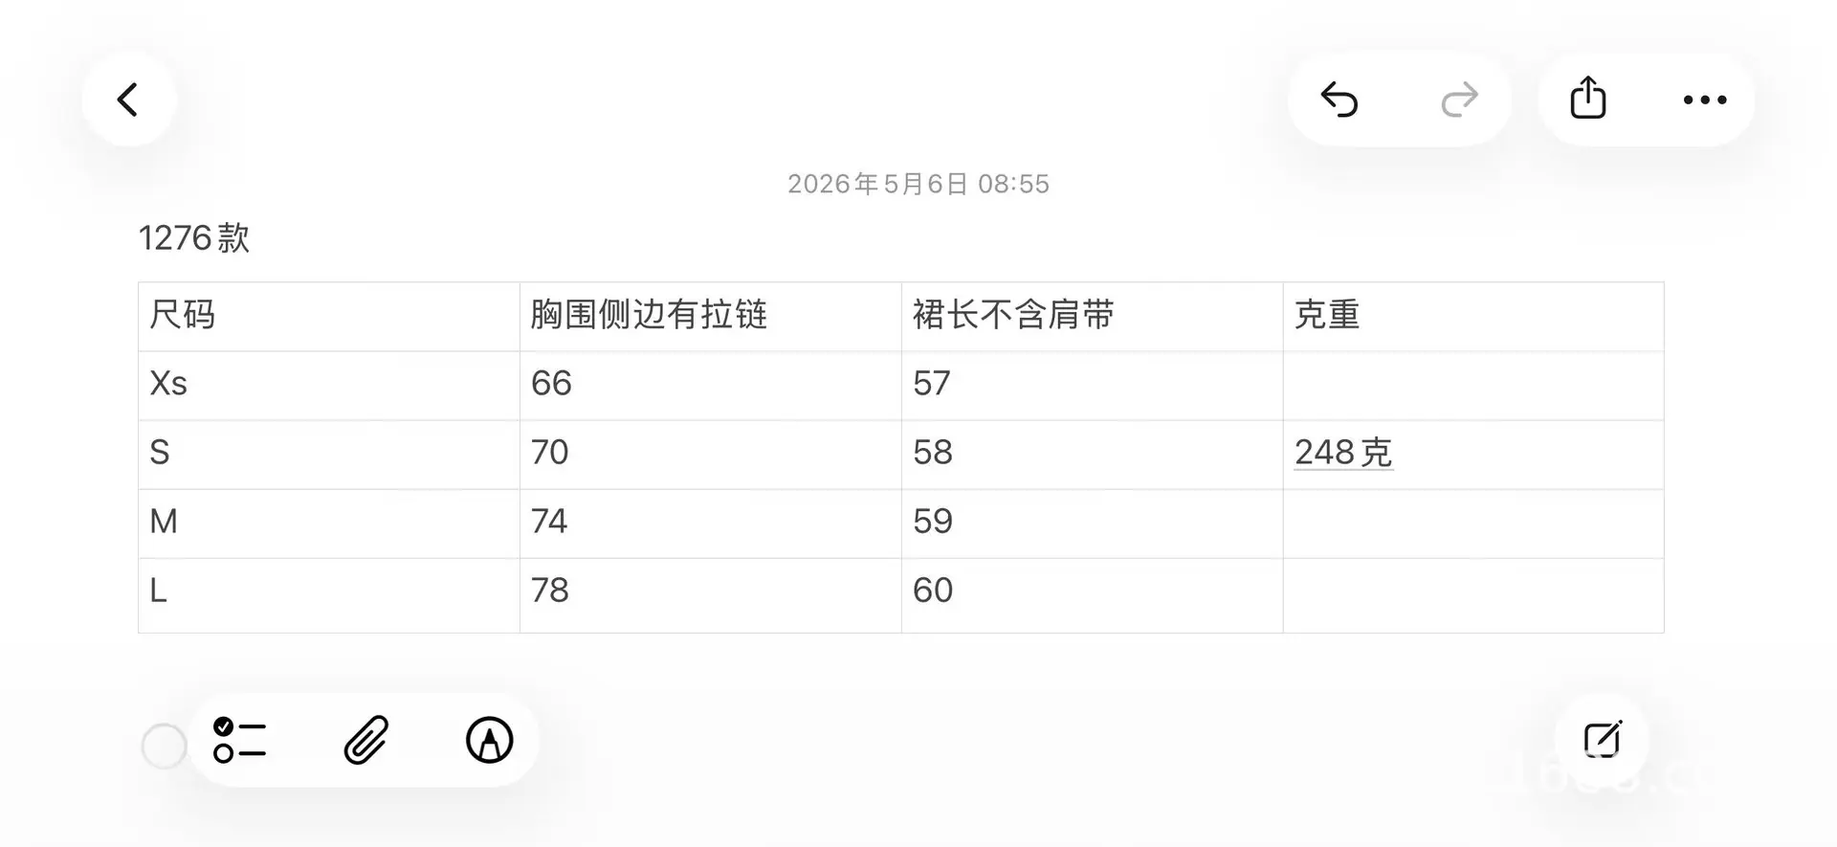Open the three-dots more menu
This screenshot has height=847, width=1837.
point(1705,100)
